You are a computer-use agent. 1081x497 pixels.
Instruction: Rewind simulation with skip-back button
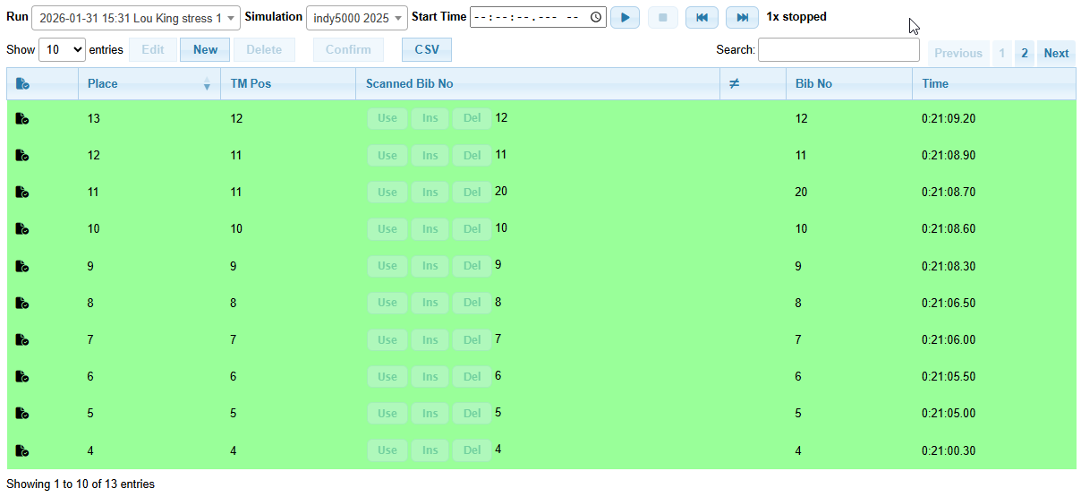(x=702, y=17)
